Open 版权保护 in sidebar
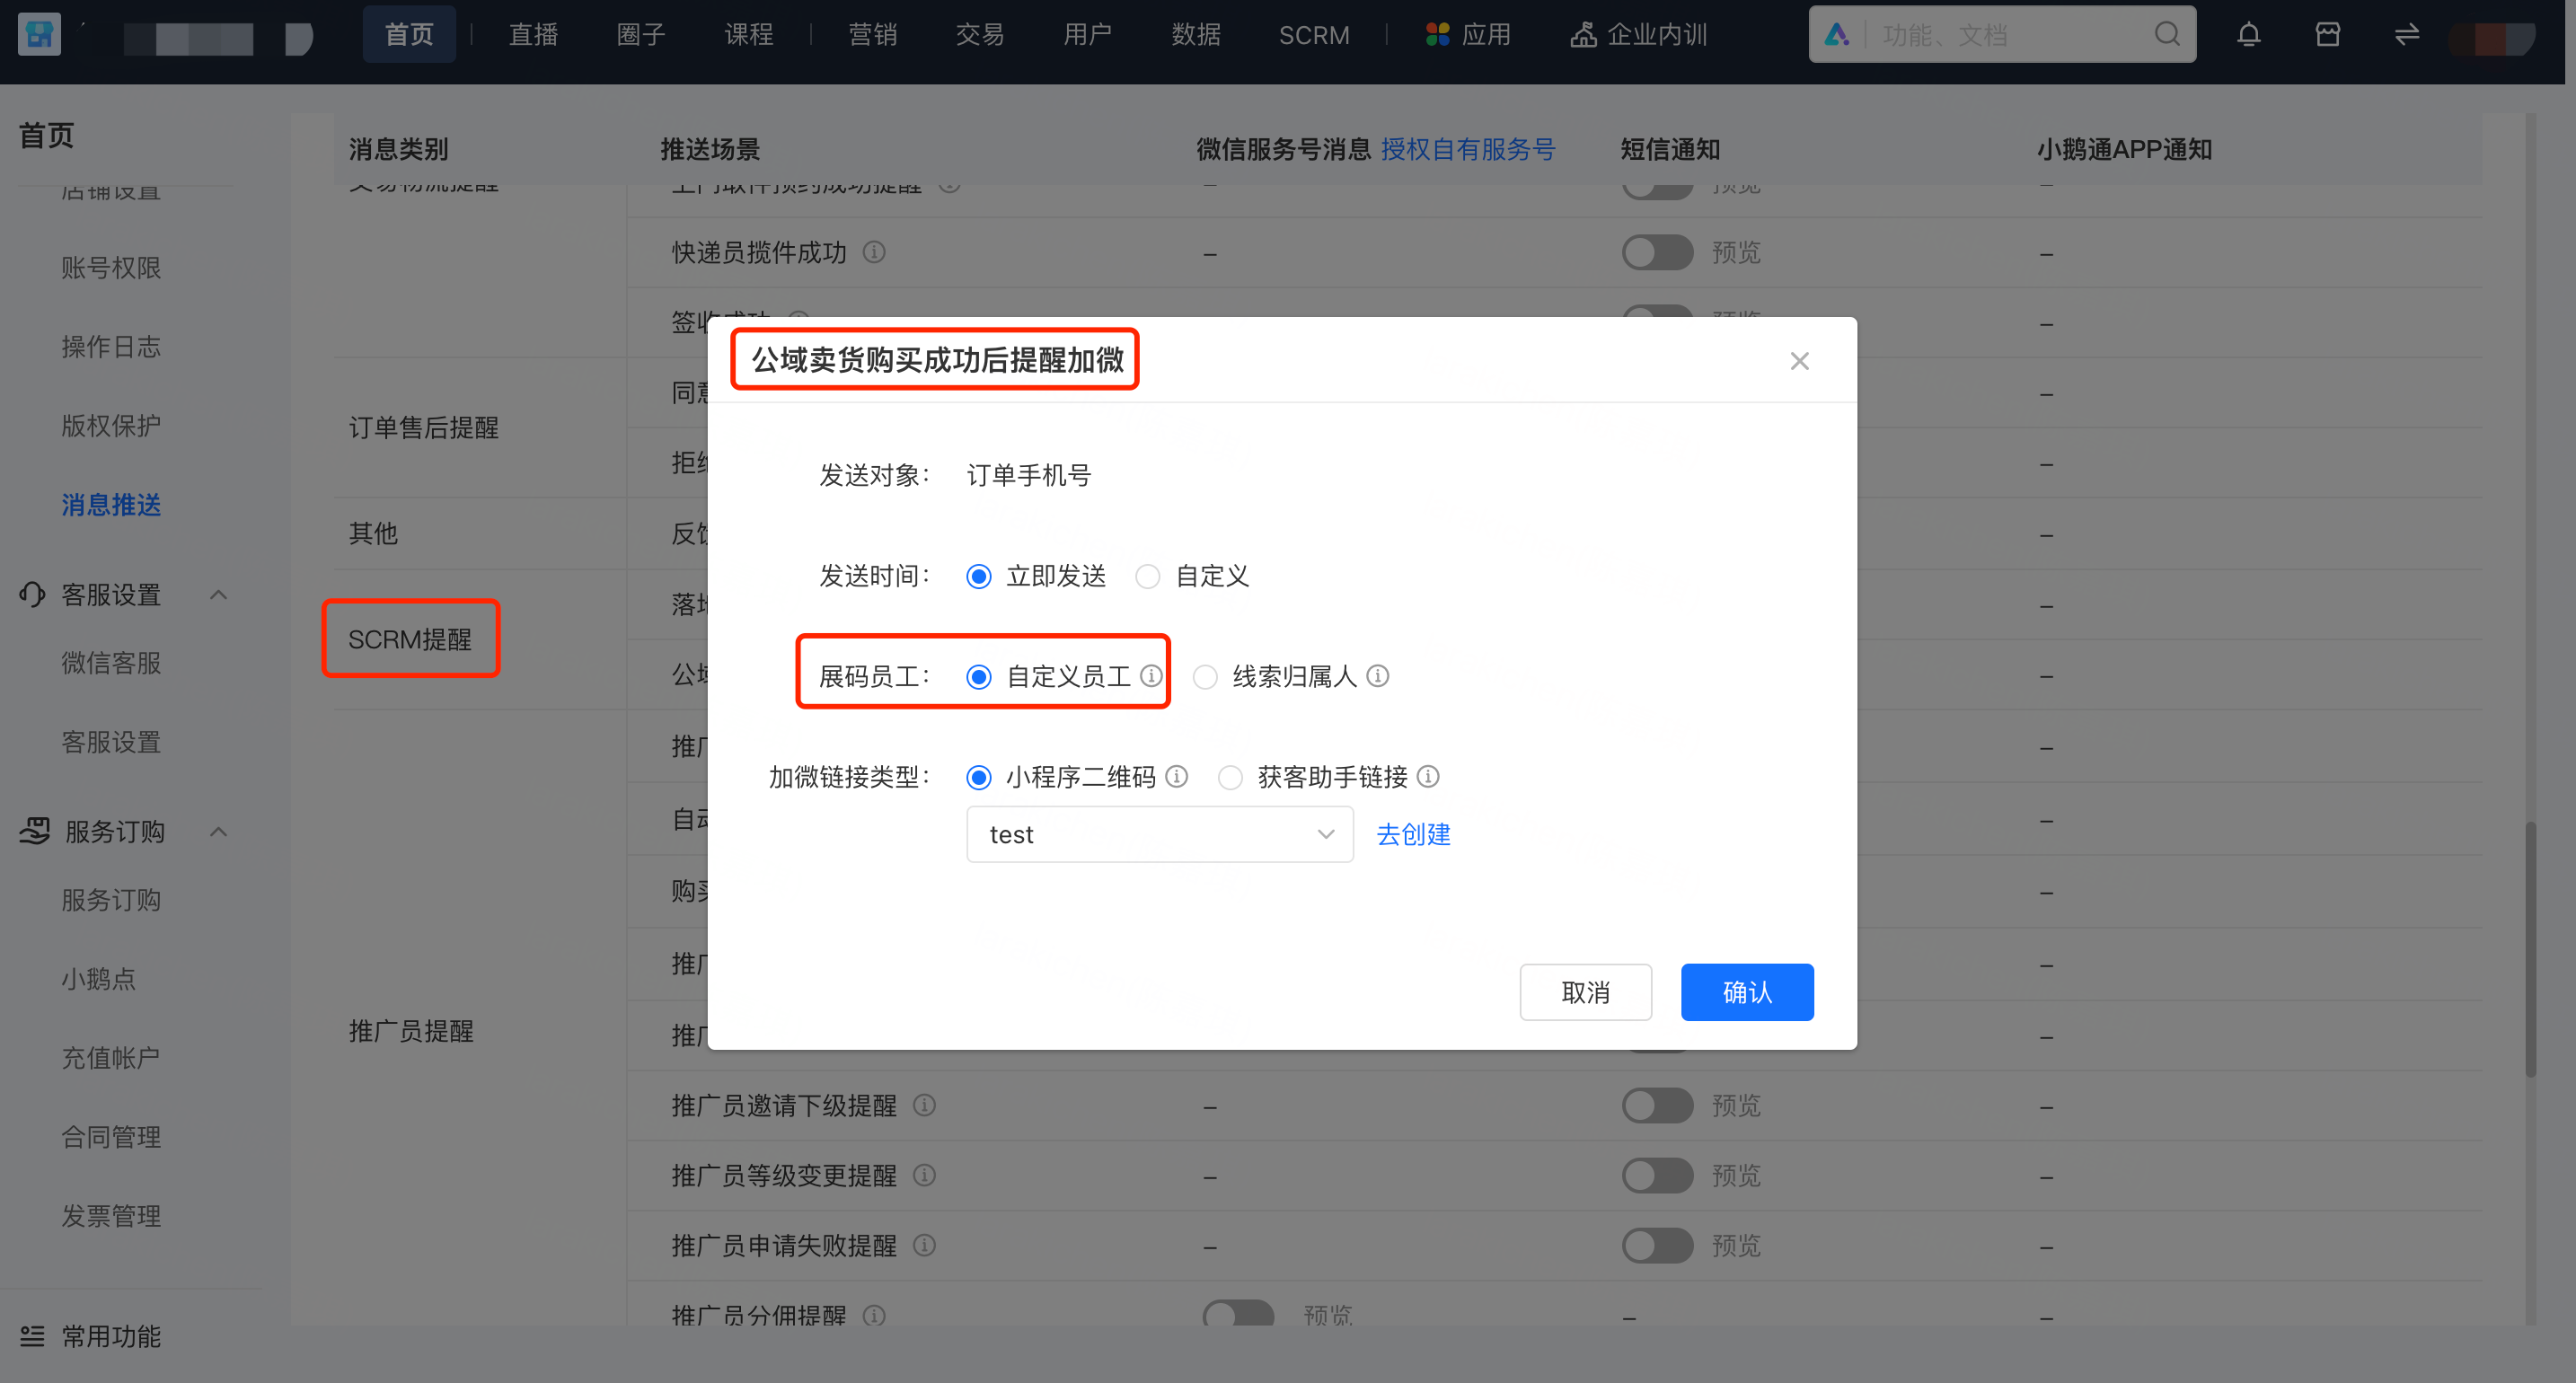Viewport: 2576px width, 1383px height. click(111, 425)
